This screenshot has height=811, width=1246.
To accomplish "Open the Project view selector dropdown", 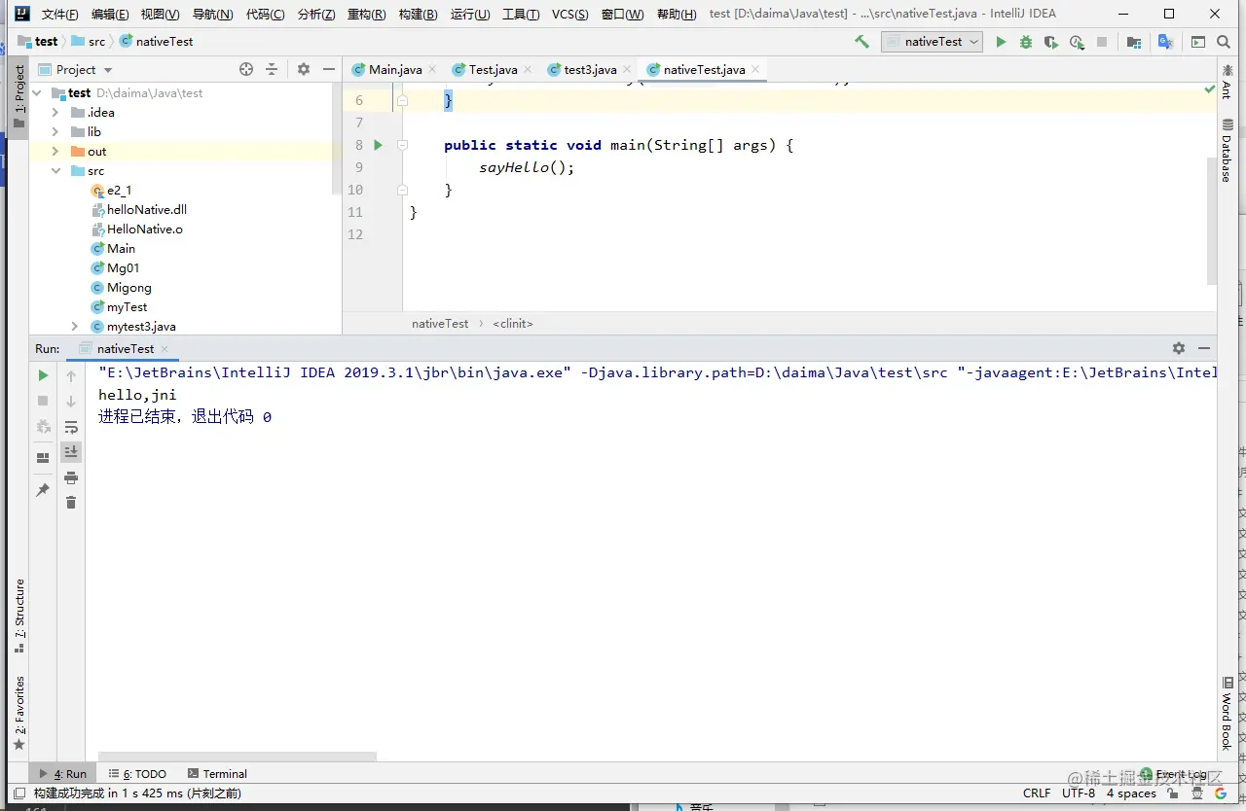I will 76,69.
